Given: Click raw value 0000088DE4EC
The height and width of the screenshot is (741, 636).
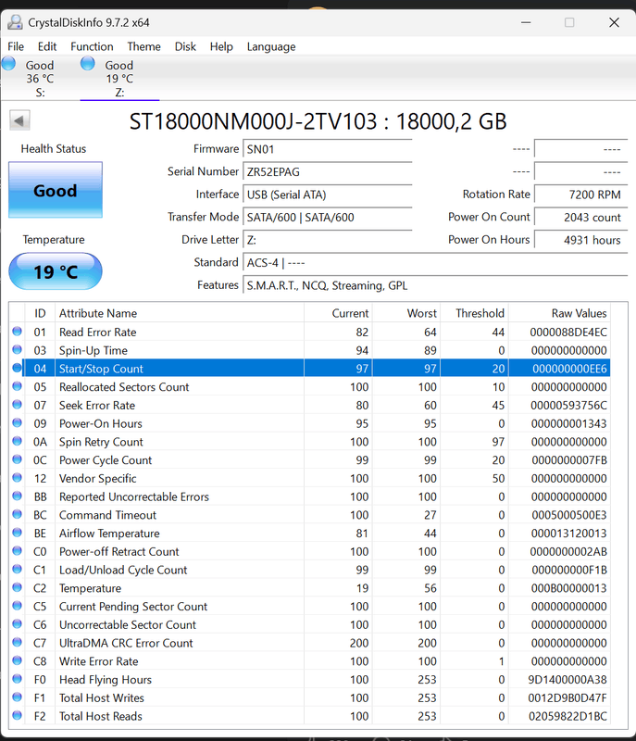Looking at the screenshot, I should click(x=568, y=333).
